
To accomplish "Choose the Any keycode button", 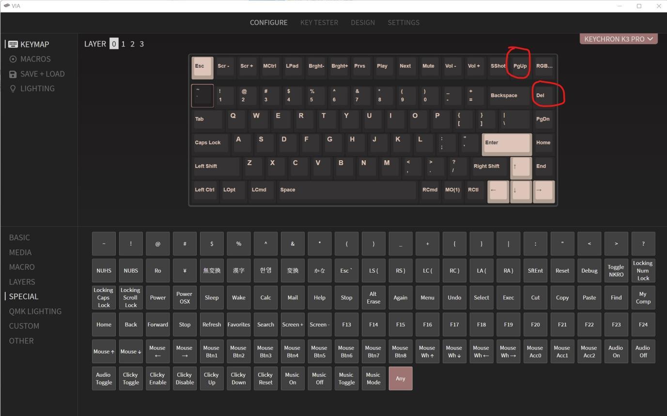I will click(x=401, y=378).
